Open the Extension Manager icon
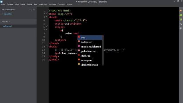The image size is (183, 103). point(181,15)
